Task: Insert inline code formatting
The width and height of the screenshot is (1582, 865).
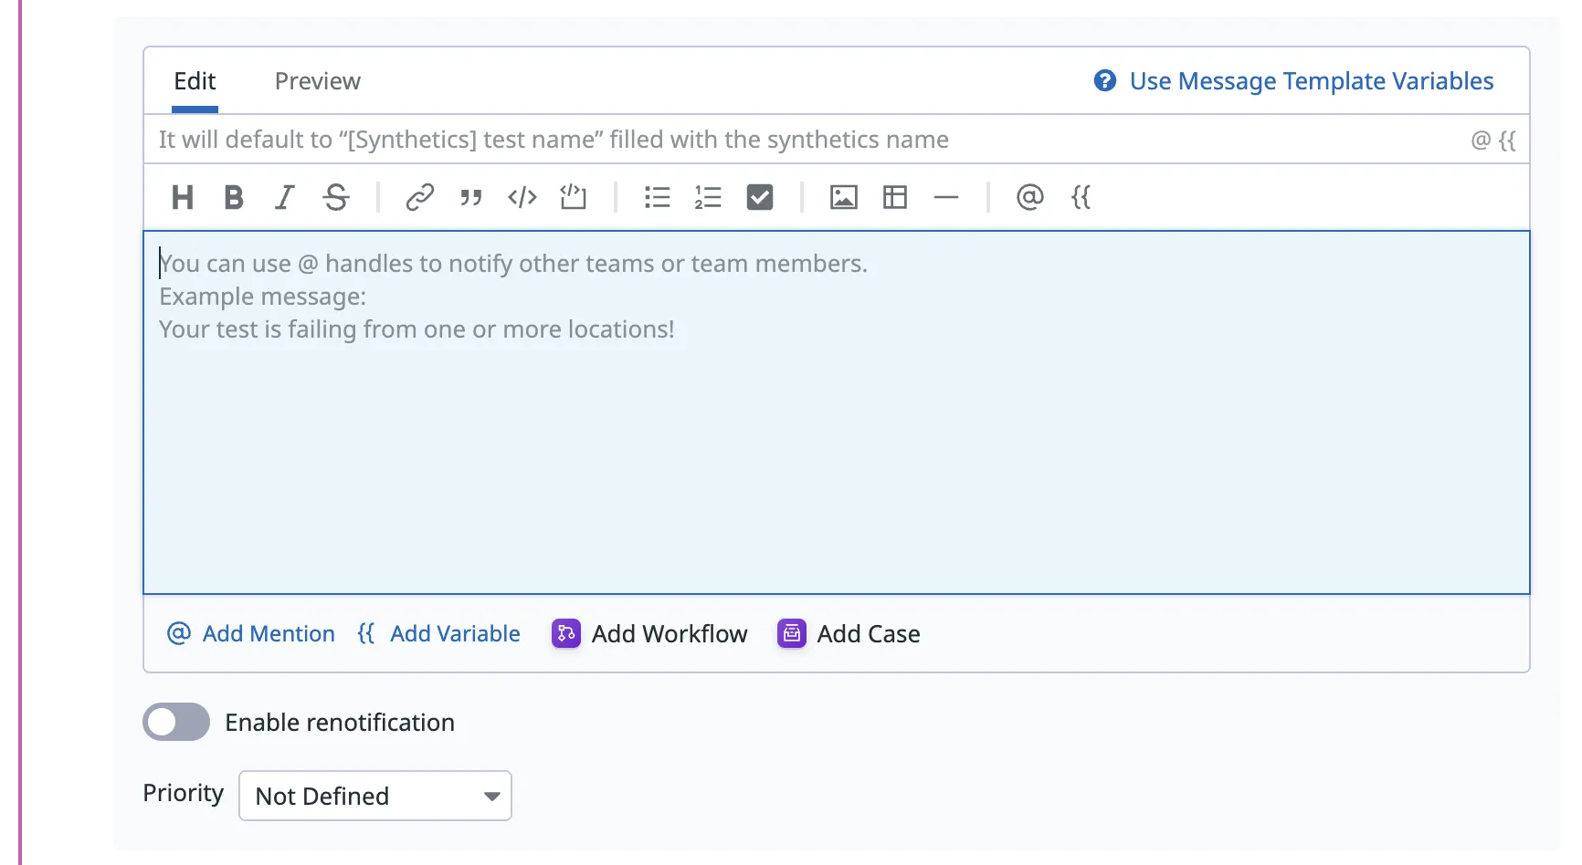Action: [522, 197]
